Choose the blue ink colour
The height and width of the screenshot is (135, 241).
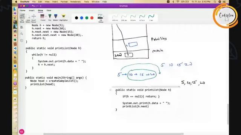click(82, 18)
